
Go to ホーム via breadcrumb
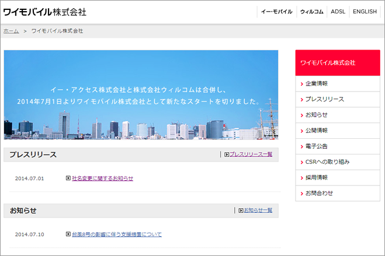pos(11,31)
